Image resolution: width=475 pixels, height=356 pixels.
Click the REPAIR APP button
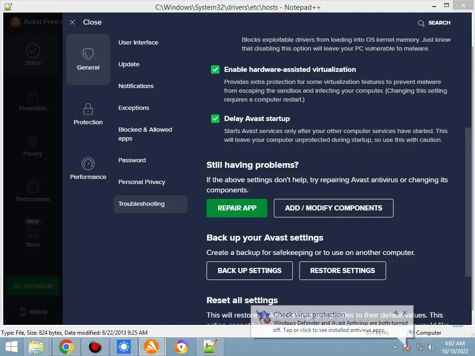pos(237,208)
